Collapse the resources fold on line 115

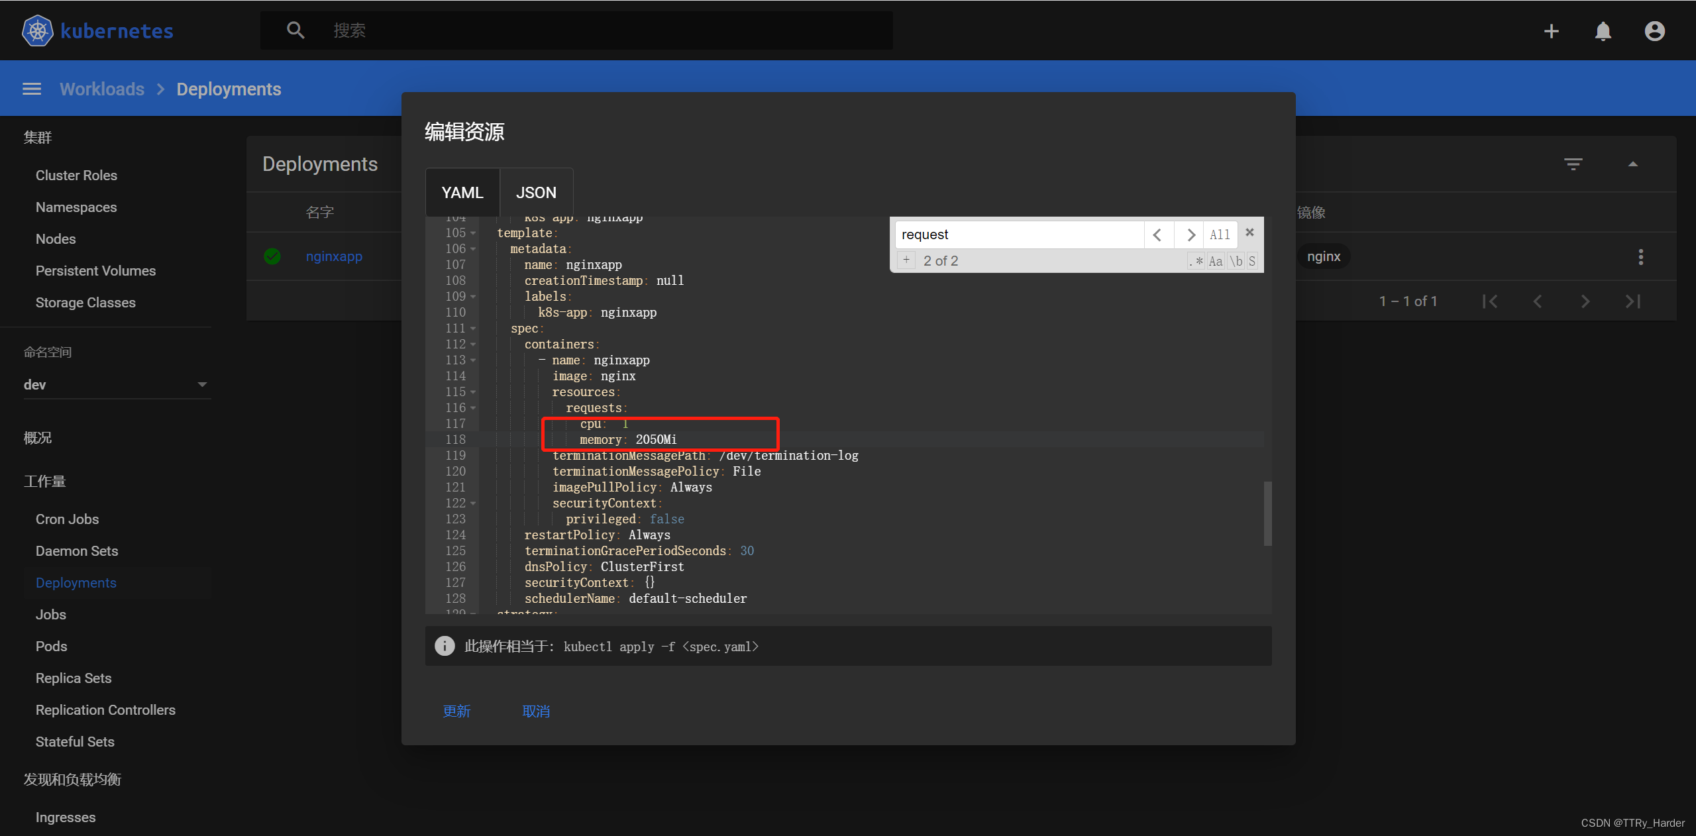[x=473, y=392]
